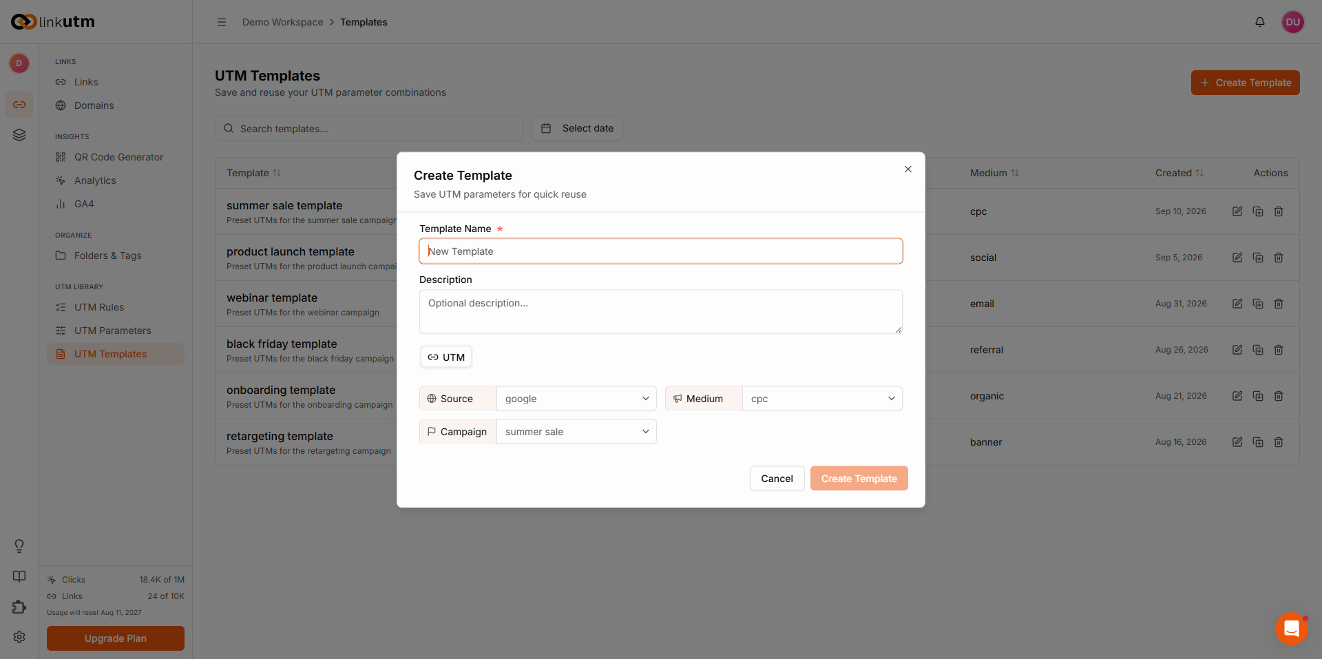Duplicate the webinar template
The height and width of the screenshot is (659, 1322).
pos(1258,304)
